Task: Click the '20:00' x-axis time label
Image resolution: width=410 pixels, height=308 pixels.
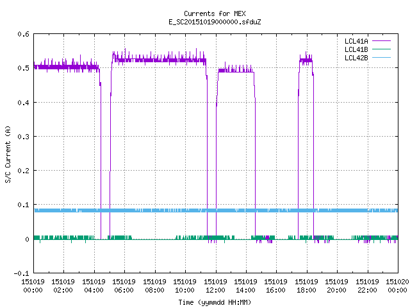Action: (x=336, y=290)
